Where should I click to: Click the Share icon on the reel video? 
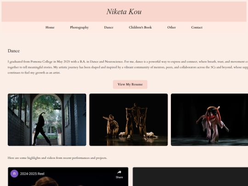(119, 175)
